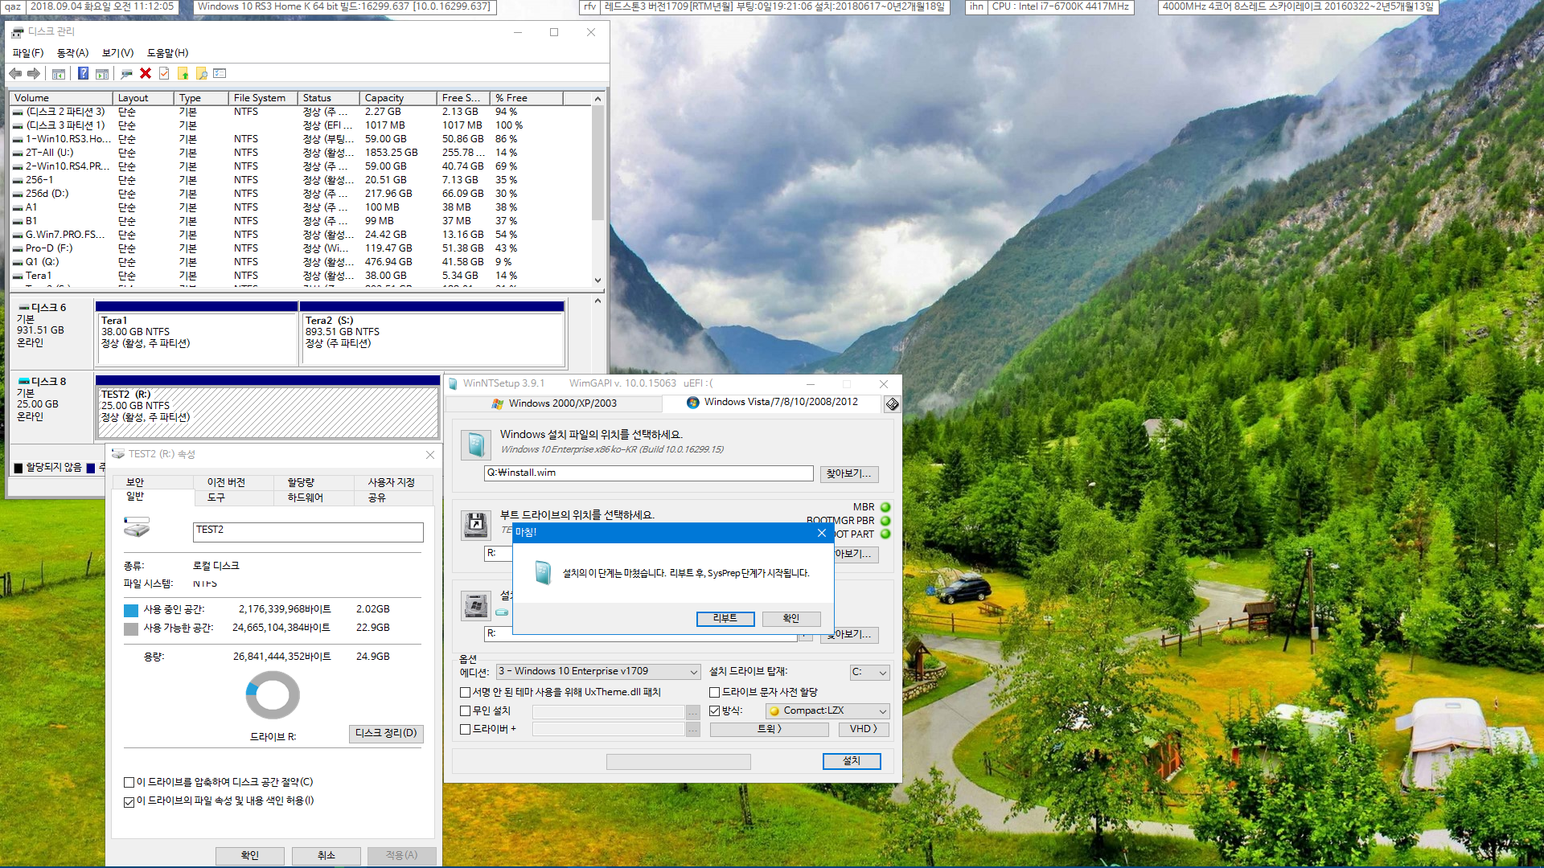Click the 확인 button in the 마침! dialog

[x=791, y=619]
